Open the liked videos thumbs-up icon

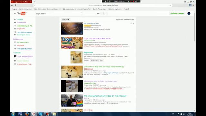pyautogui.click(x=15, y=49)
